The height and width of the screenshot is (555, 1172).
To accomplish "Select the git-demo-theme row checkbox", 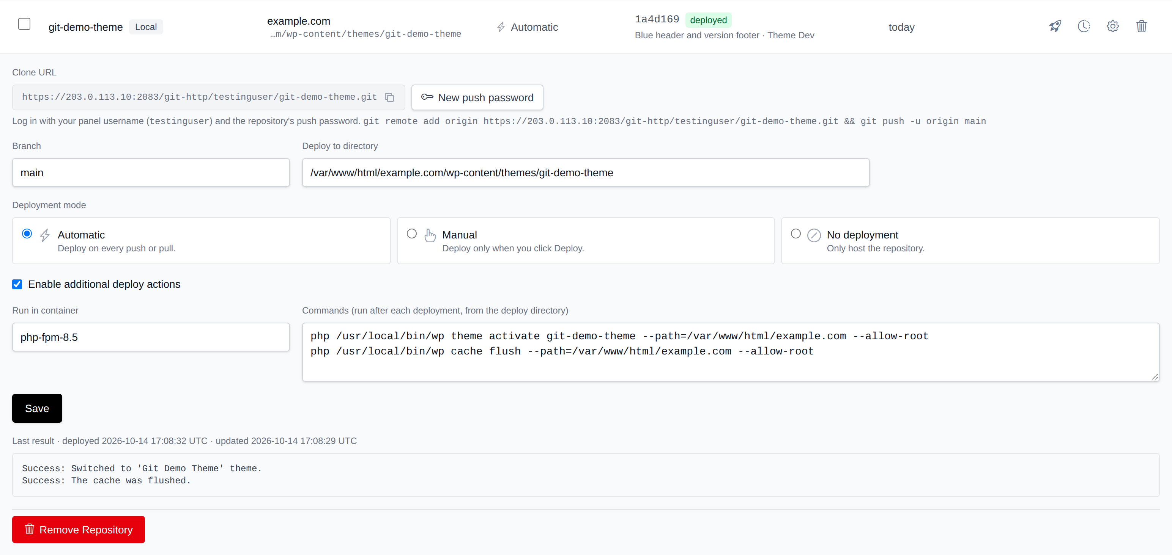I will [24, 24].
